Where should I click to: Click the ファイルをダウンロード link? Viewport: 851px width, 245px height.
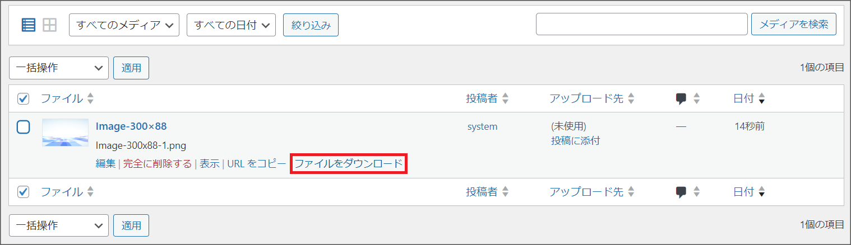349,164
